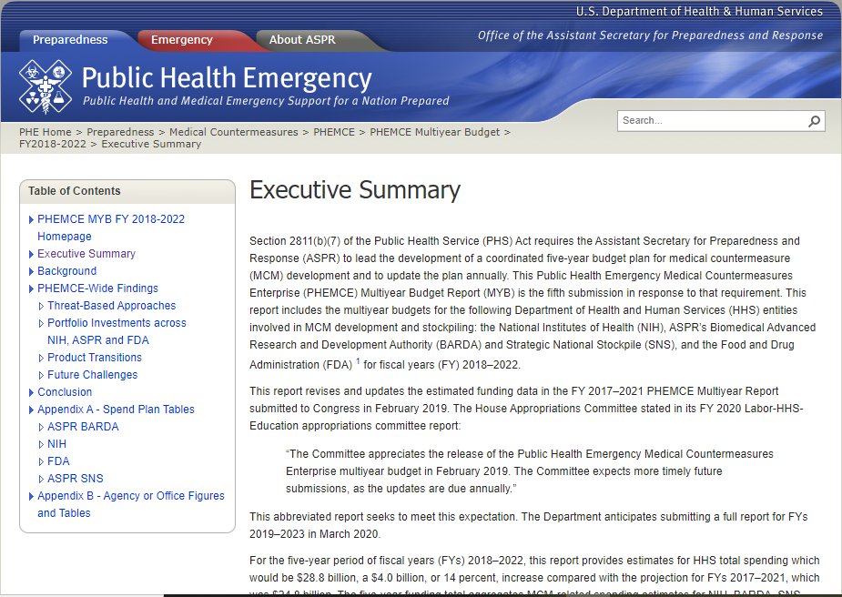Viewport: 842px width, 597px height.
Task: Open Preparedness breadcrumb link
Action: [120, 132]
